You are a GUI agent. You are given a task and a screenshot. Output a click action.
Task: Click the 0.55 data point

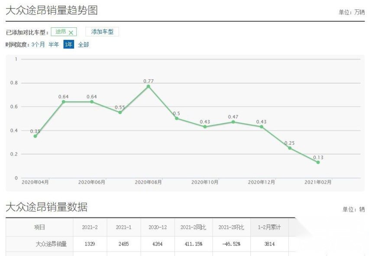pyautogui.click(x=120, y=113)
